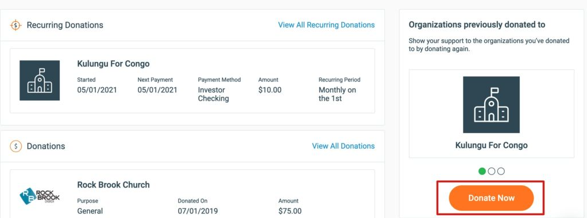
Task: Click Organizations previously donated to heading
Action: (477, 25)
